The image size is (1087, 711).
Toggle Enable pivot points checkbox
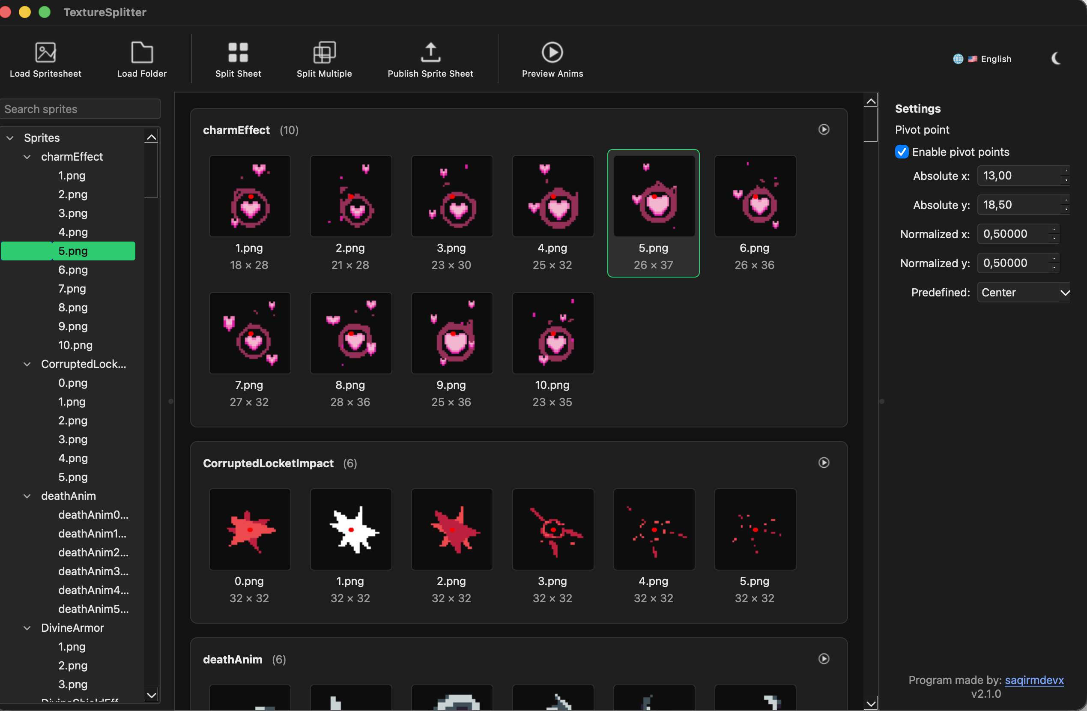pos(901,152)
